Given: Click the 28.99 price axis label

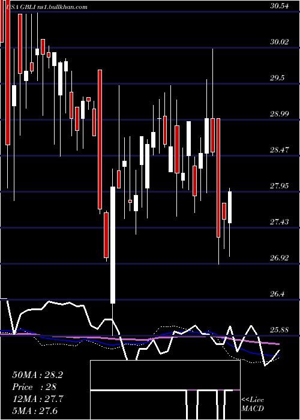Looking at the screenshot, I should [x=280, y=114].
